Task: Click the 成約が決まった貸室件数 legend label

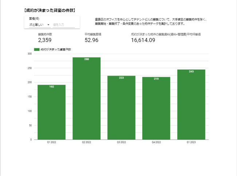Action: pos(56,49)
